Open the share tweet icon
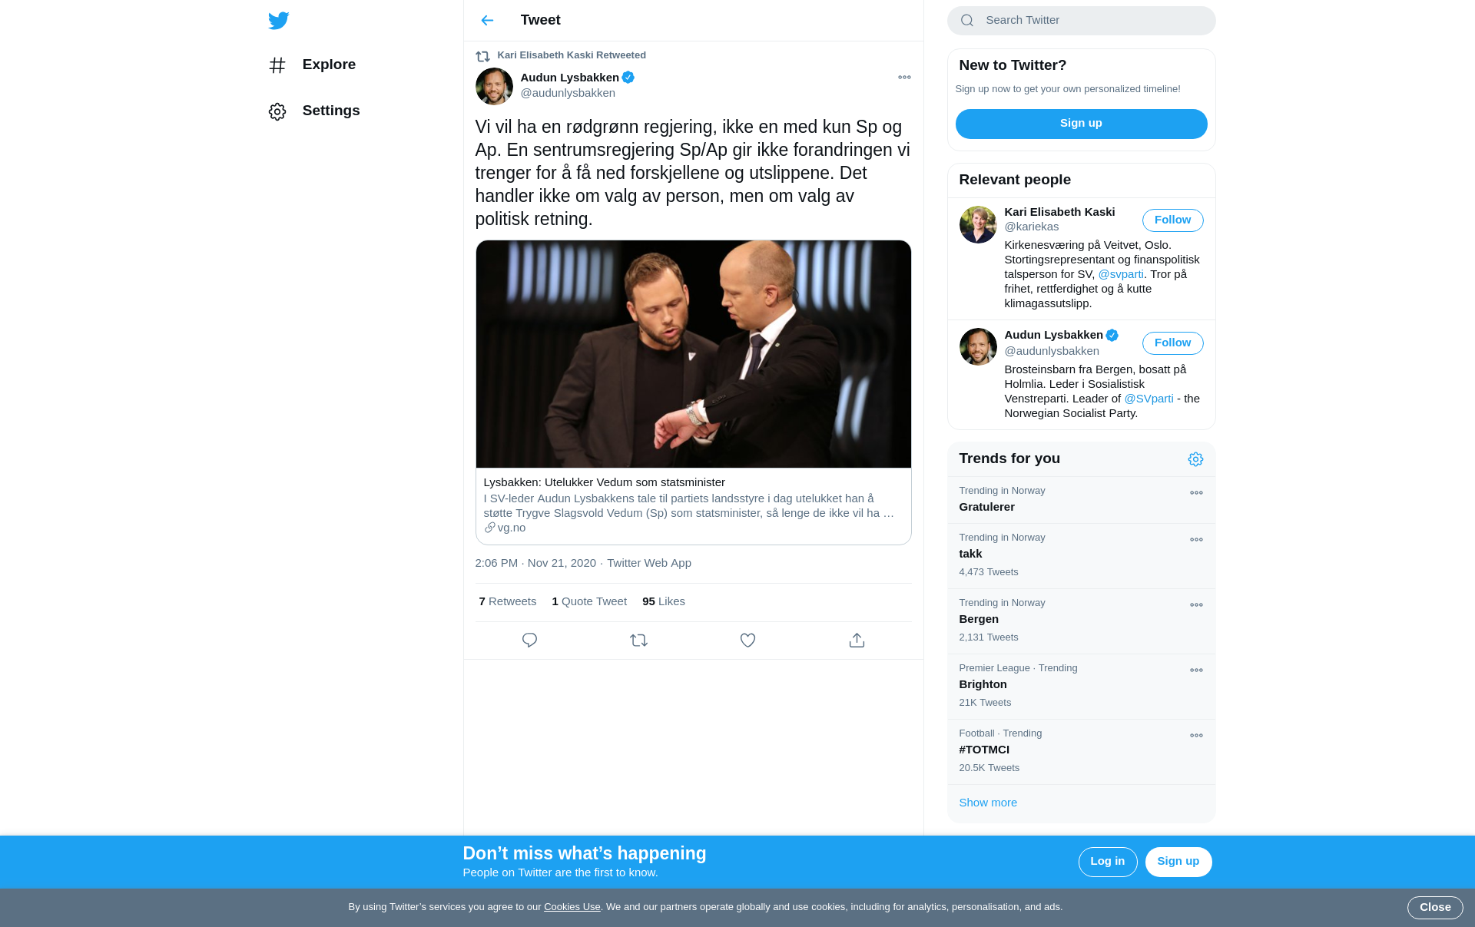The width and height of the screenshot is (1475, 927). (857, 640)
